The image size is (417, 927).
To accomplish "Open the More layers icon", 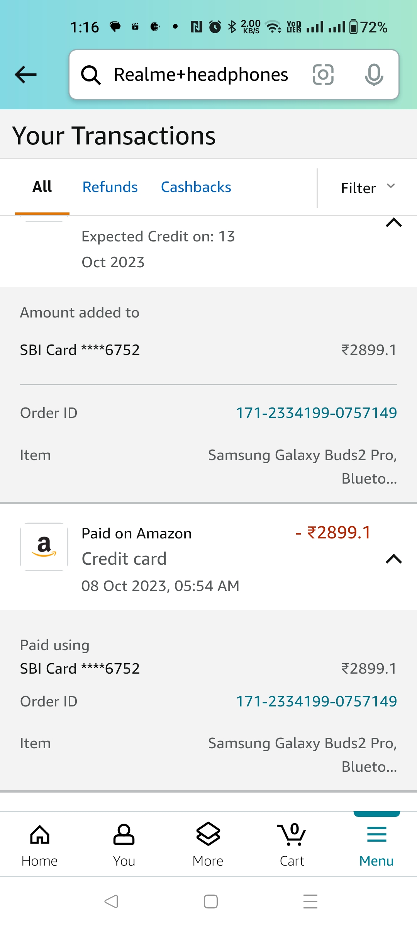I will pyautogui.click(x=208, y=844).
